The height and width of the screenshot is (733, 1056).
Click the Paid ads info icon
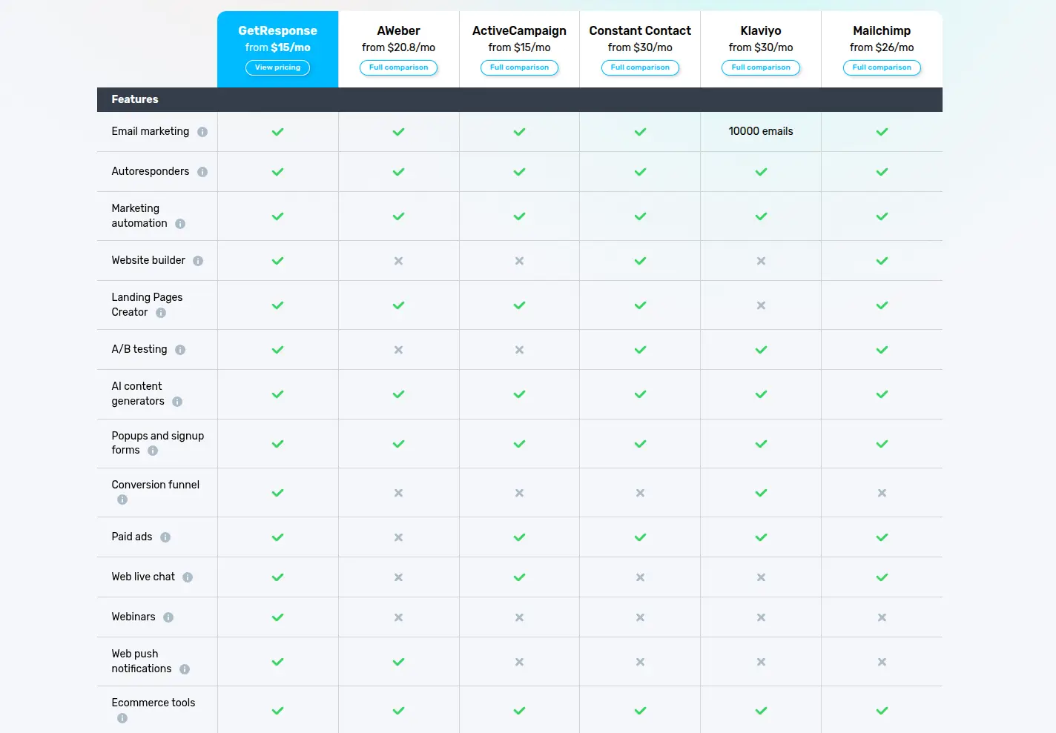coord(165,537)
